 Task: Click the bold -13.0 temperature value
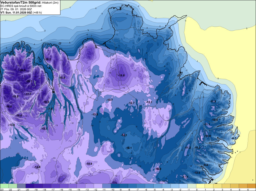[x=12, y=125]
